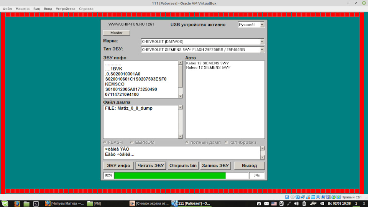
Task: Open the volume speaker tray icon
Action: (296, 204)
